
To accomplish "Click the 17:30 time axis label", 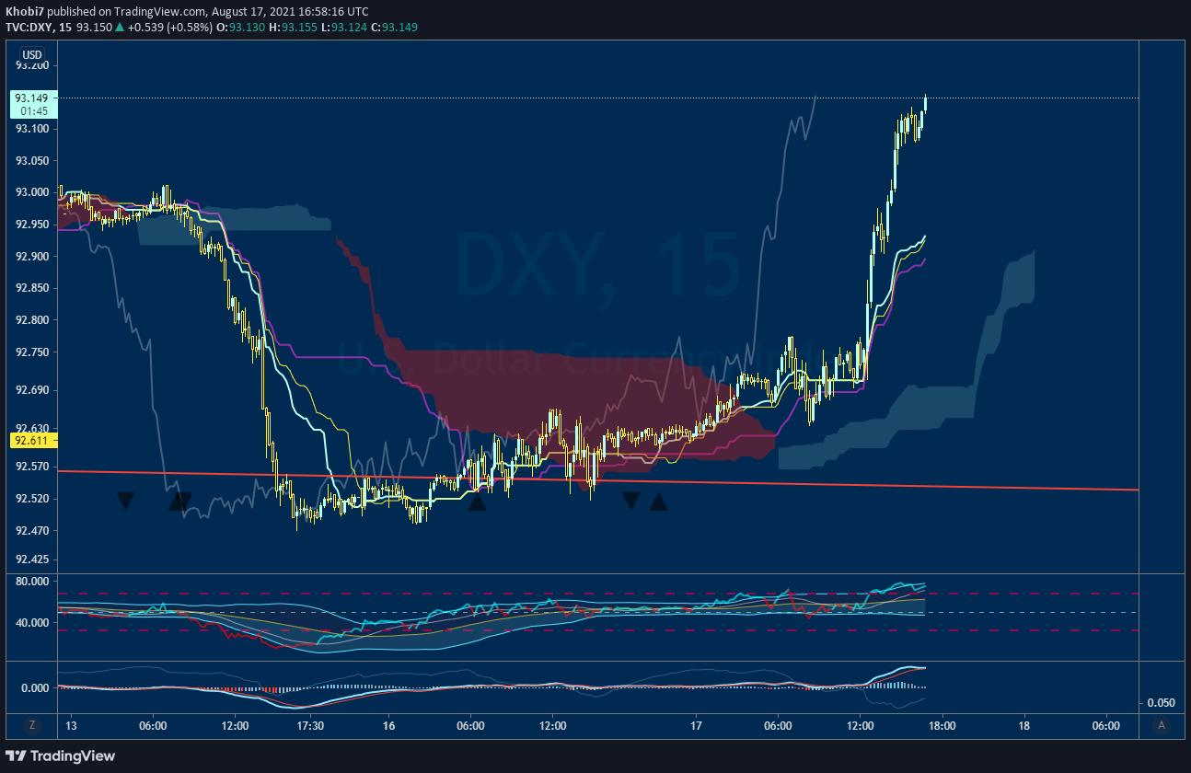I will pos(311,726).
